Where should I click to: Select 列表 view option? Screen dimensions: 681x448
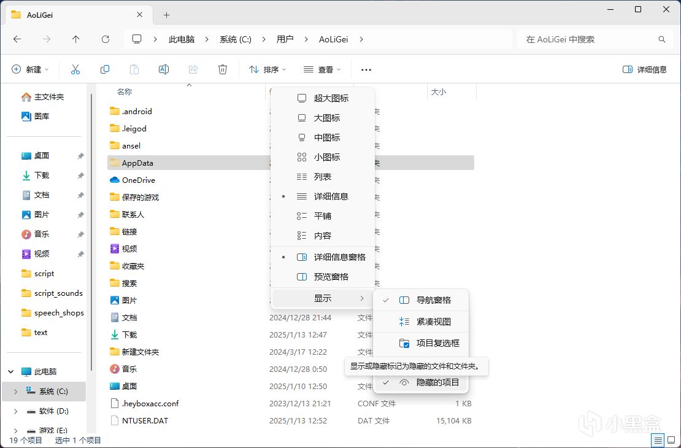[x=323, y=176]
